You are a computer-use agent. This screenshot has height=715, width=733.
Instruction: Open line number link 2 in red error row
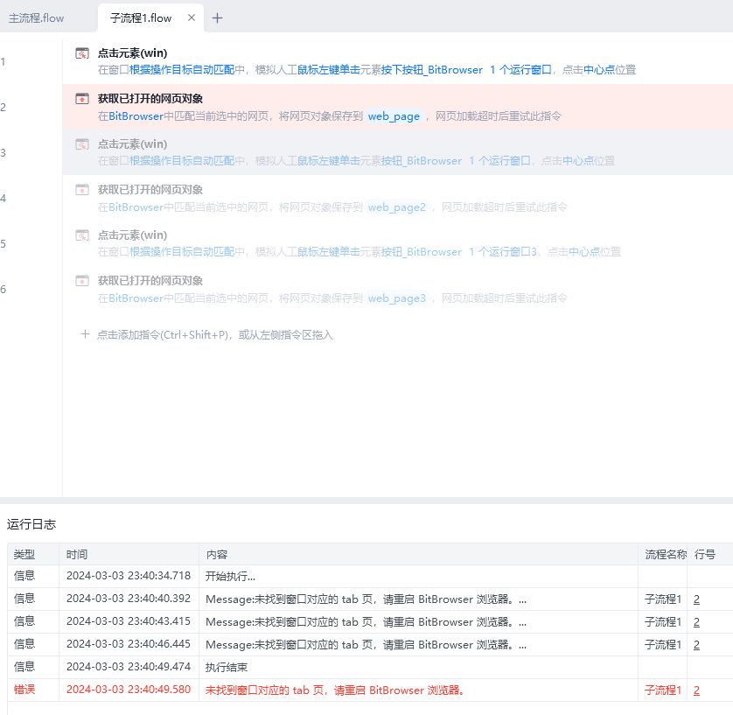(696, 690)
